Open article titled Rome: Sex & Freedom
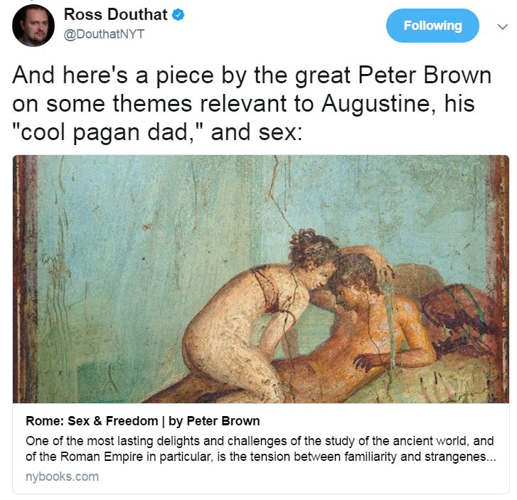 click(143, 421)
